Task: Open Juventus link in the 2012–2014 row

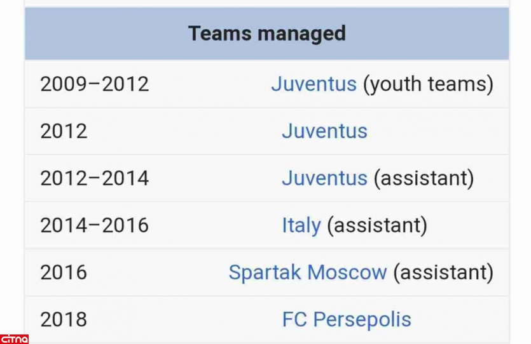Action: click(324, 178)
